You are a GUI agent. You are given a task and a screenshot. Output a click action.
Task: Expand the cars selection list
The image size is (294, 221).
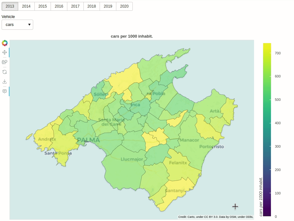point(17,24)
